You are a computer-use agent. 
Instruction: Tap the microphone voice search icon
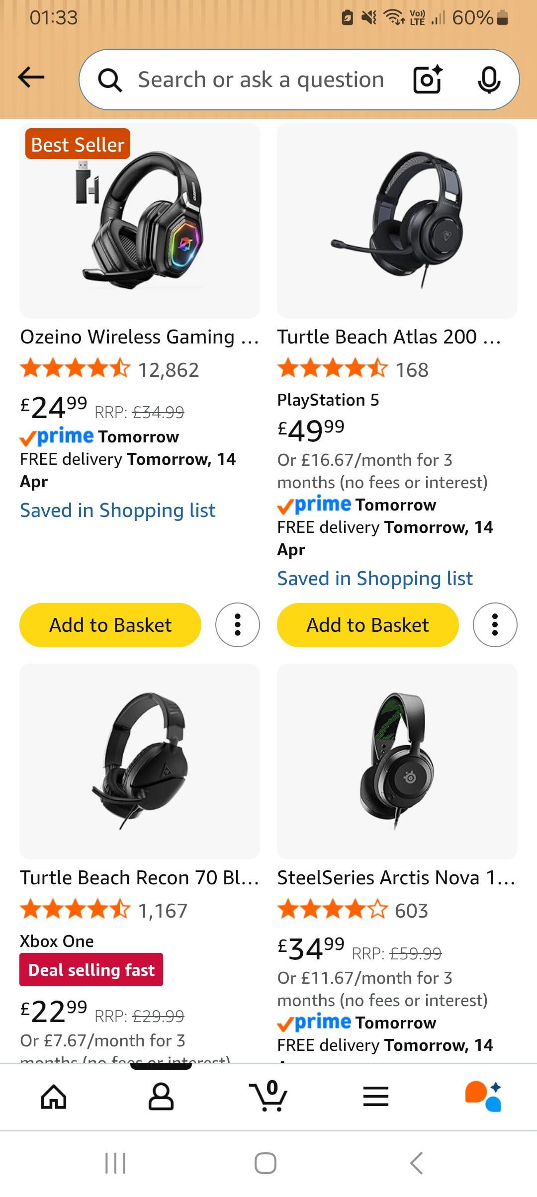[x=489, y=80]
